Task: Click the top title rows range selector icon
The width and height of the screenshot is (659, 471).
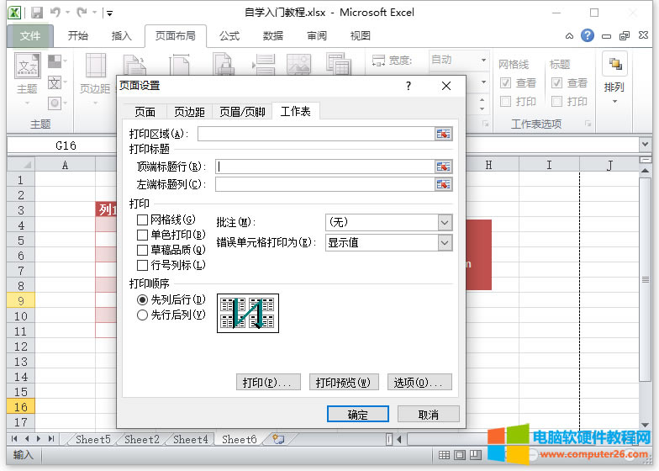Action: tap(443, 167)
